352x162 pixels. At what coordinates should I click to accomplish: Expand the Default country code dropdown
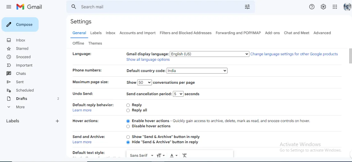coord(197,71)
